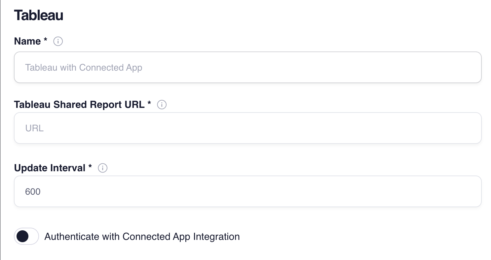
Task: Click the 'Tableau with Connected App' placeholder text
Action: [84, 68]
